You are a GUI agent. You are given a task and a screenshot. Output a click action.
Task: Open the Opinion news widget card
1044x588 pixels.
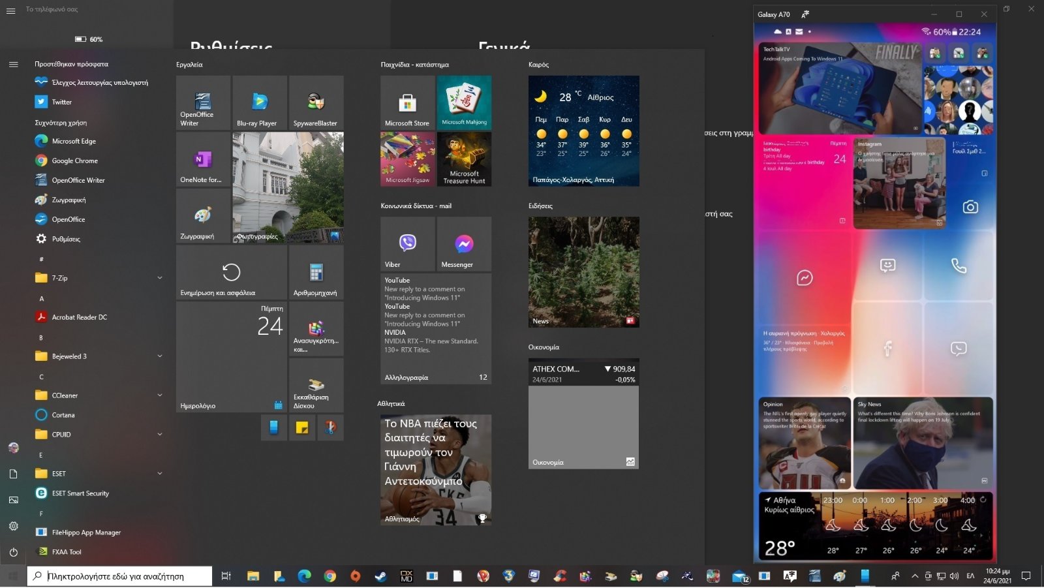[805, 443]
